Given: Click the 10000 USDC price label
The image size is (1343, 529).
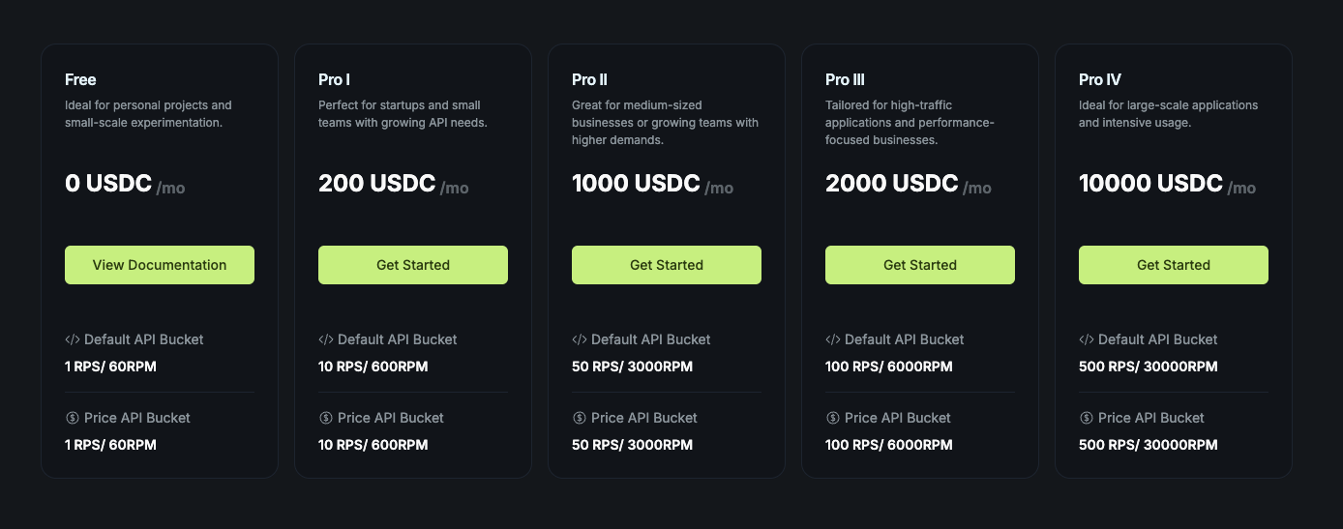Looking at the screenshot, I should tap(1150, 184).
